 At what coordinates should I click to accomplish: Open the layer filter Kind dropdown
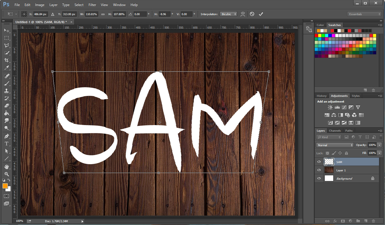[329, 137]
